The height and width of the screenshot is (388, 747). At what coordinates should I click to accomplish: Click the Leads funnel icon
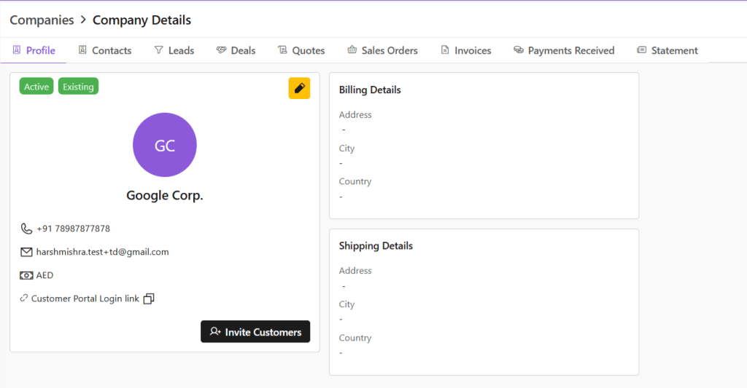click(x=158, y=50)
